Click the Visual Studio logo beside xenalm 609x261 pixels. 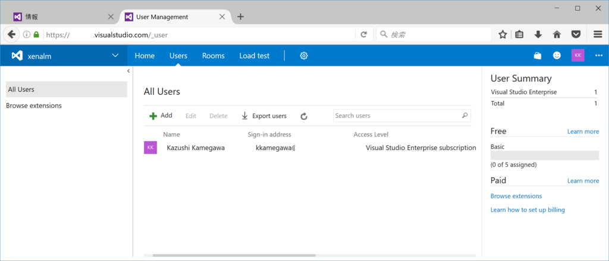point(17,56)
